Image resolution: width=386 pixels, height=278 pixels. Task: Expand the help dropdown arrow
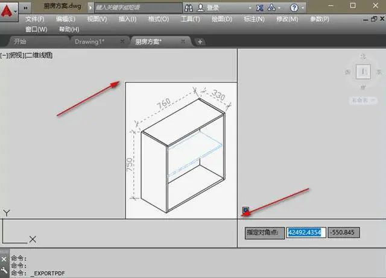click(x=303, y=8)
